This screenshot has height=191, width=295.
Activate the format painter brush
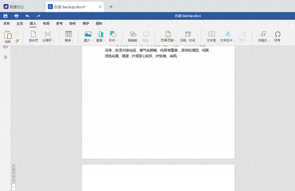pos(17,41)
